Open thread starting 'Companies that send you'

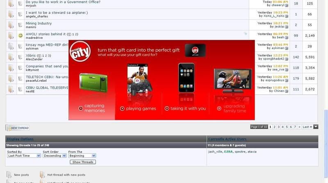[x=47, y=66]
